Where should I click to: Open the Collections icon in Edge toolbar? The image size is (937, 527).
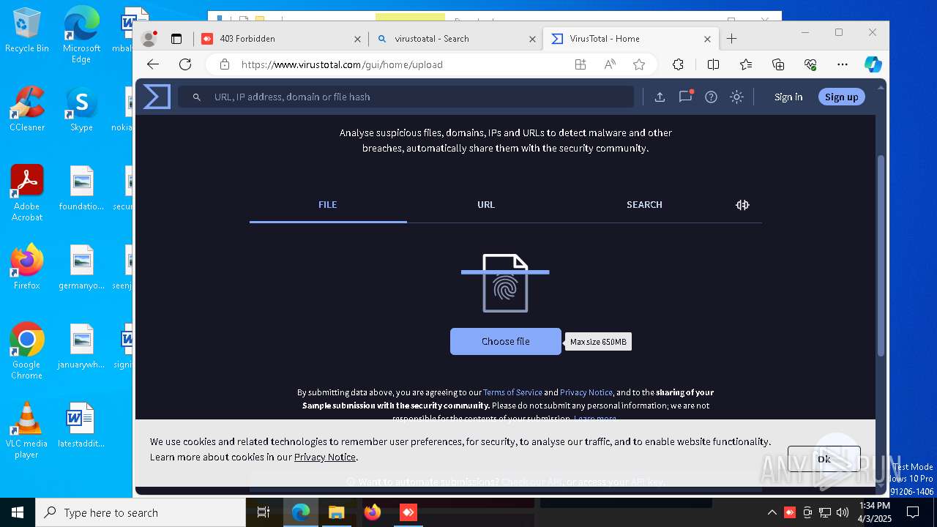(x=778, y=64)
